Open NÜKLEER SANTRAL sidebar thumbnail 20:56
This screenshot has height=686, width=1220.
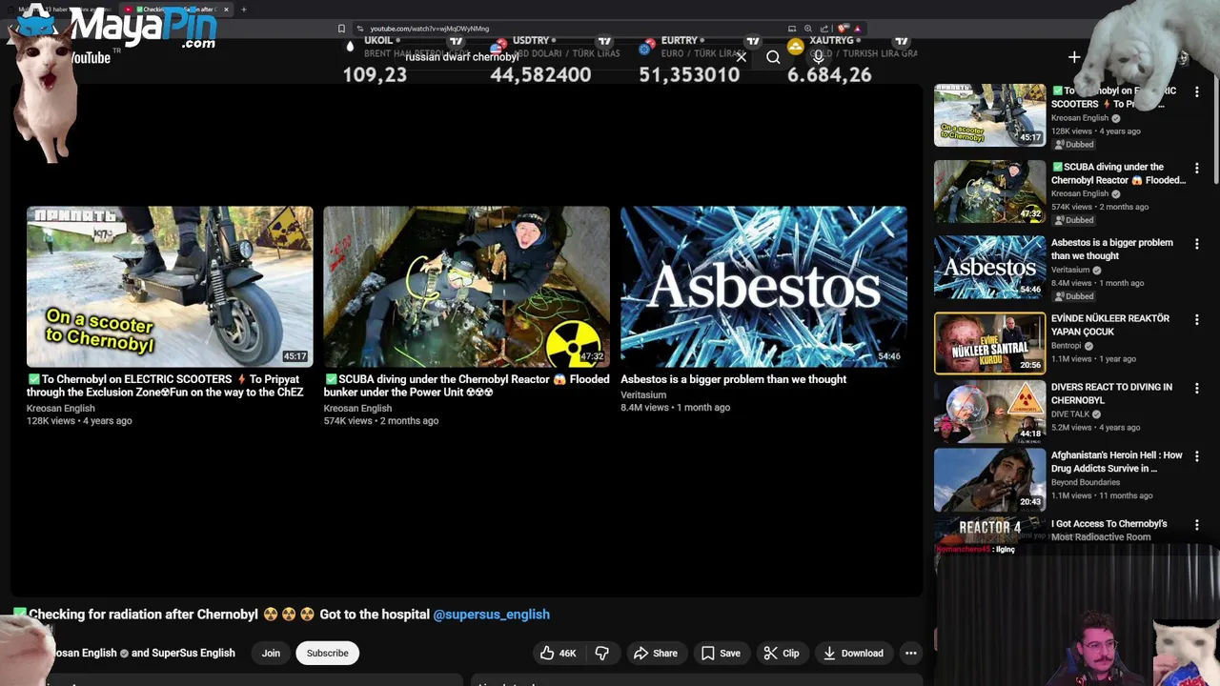[x=989, y=343]
